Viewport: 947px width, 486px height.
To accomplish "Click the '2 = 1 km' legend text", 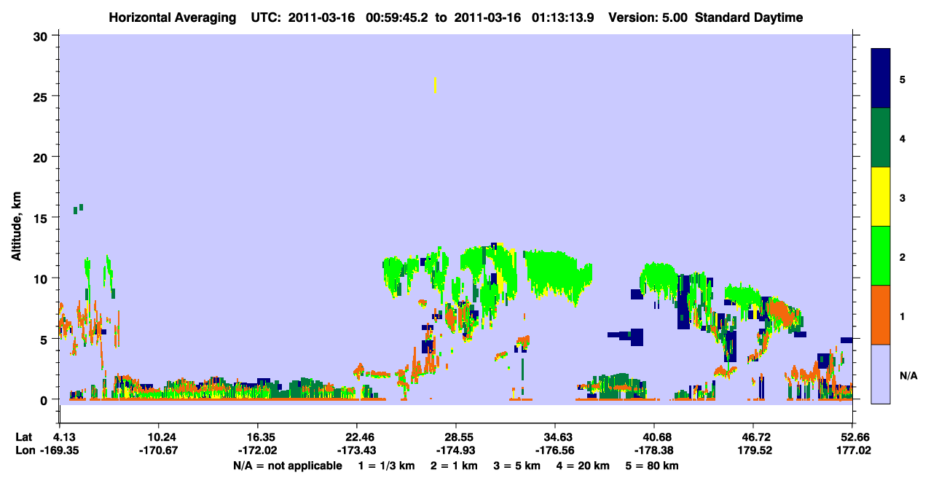I will (454, 465).
